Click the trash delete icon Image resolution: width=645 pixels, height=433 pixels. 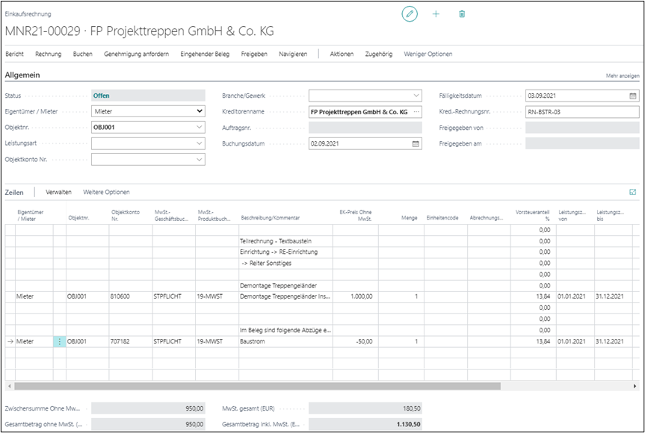[x=462, y=14]
